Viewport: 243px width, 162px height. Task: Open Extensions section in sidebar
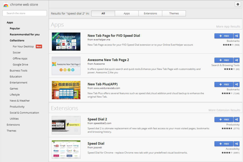[13, 125]
